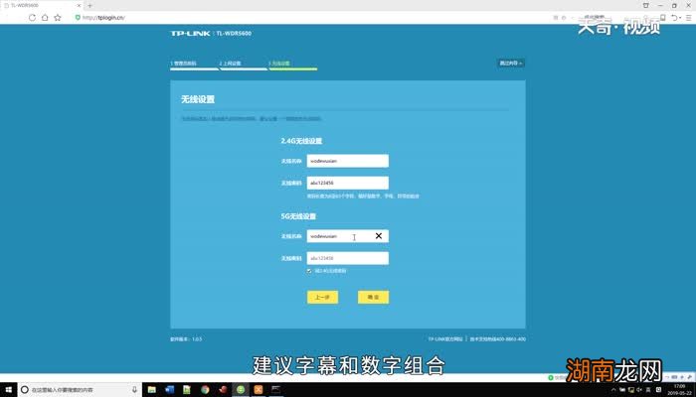Click the Cortana circle in taskbar
This screenshot has width=696, height=397.
[25, 390]
